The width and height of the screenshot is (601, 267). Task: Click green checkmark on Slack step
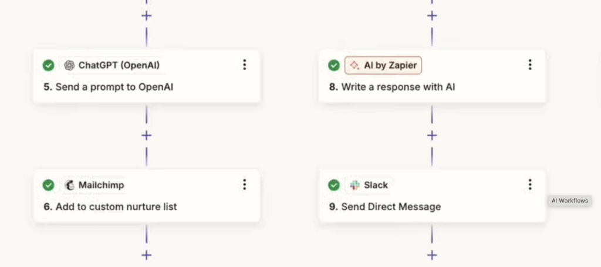[334, 185]
